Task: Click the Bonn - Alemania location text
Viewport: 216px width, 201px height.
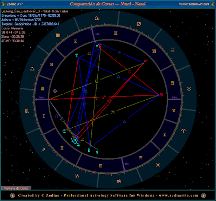Action: click(x=12, y=28)
